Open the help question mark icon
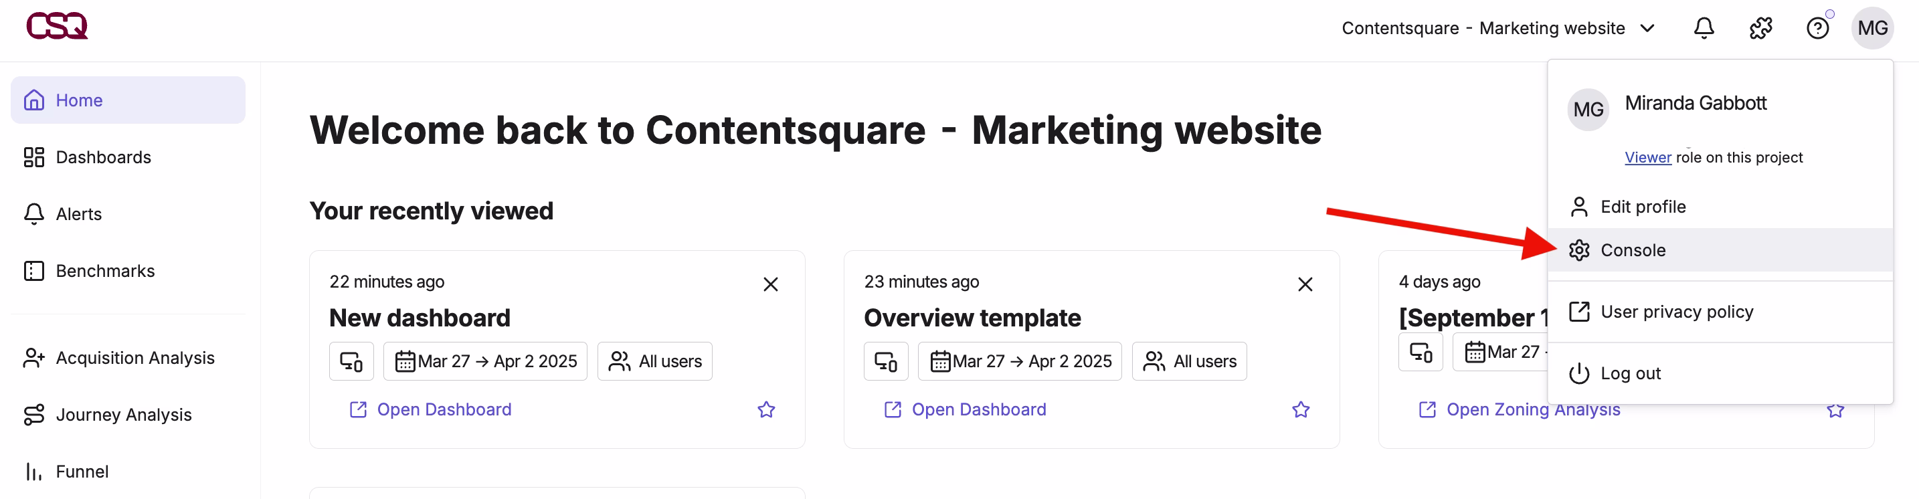 pyautogui.click(x=1817, y=28)
